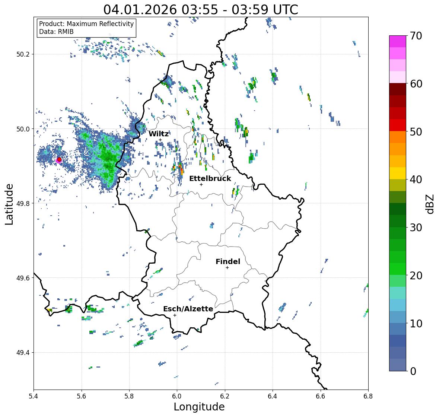Click the plus marker below Esch/Alzette label
This screenshot has height=416, width=439.
175,315
